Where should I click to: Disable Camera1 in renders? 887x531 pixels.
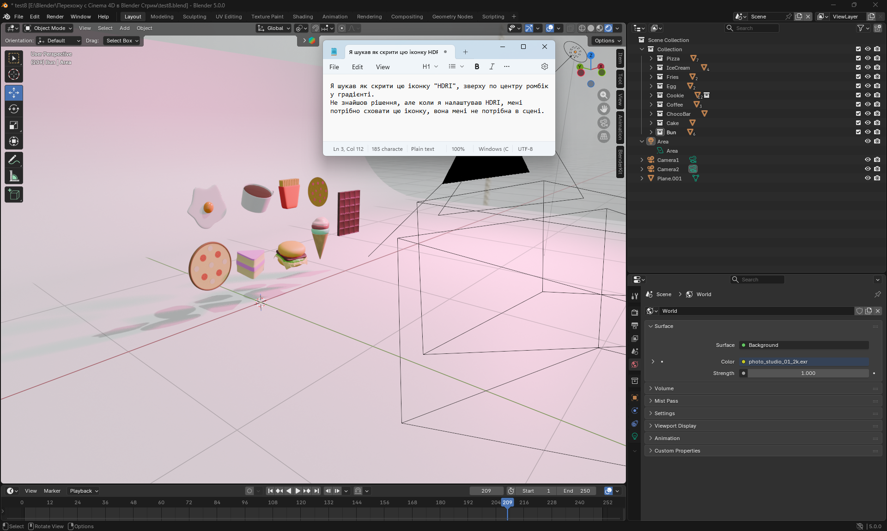coord(877,160)
